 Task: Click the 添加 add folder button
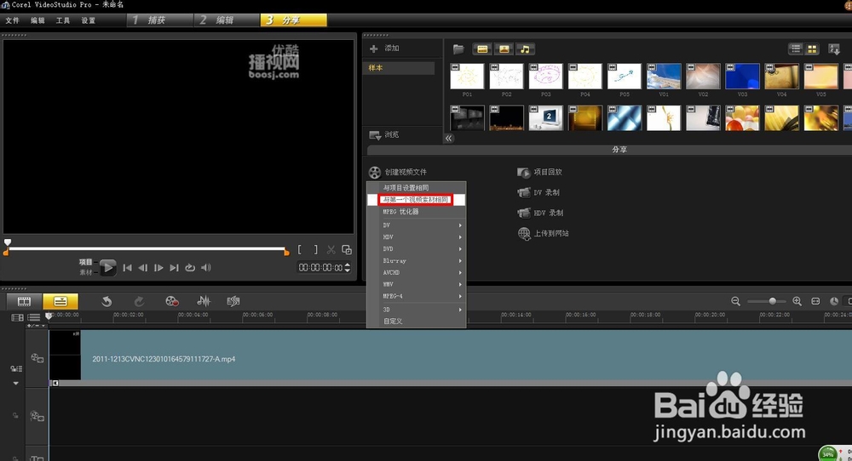tap(385, 48)
